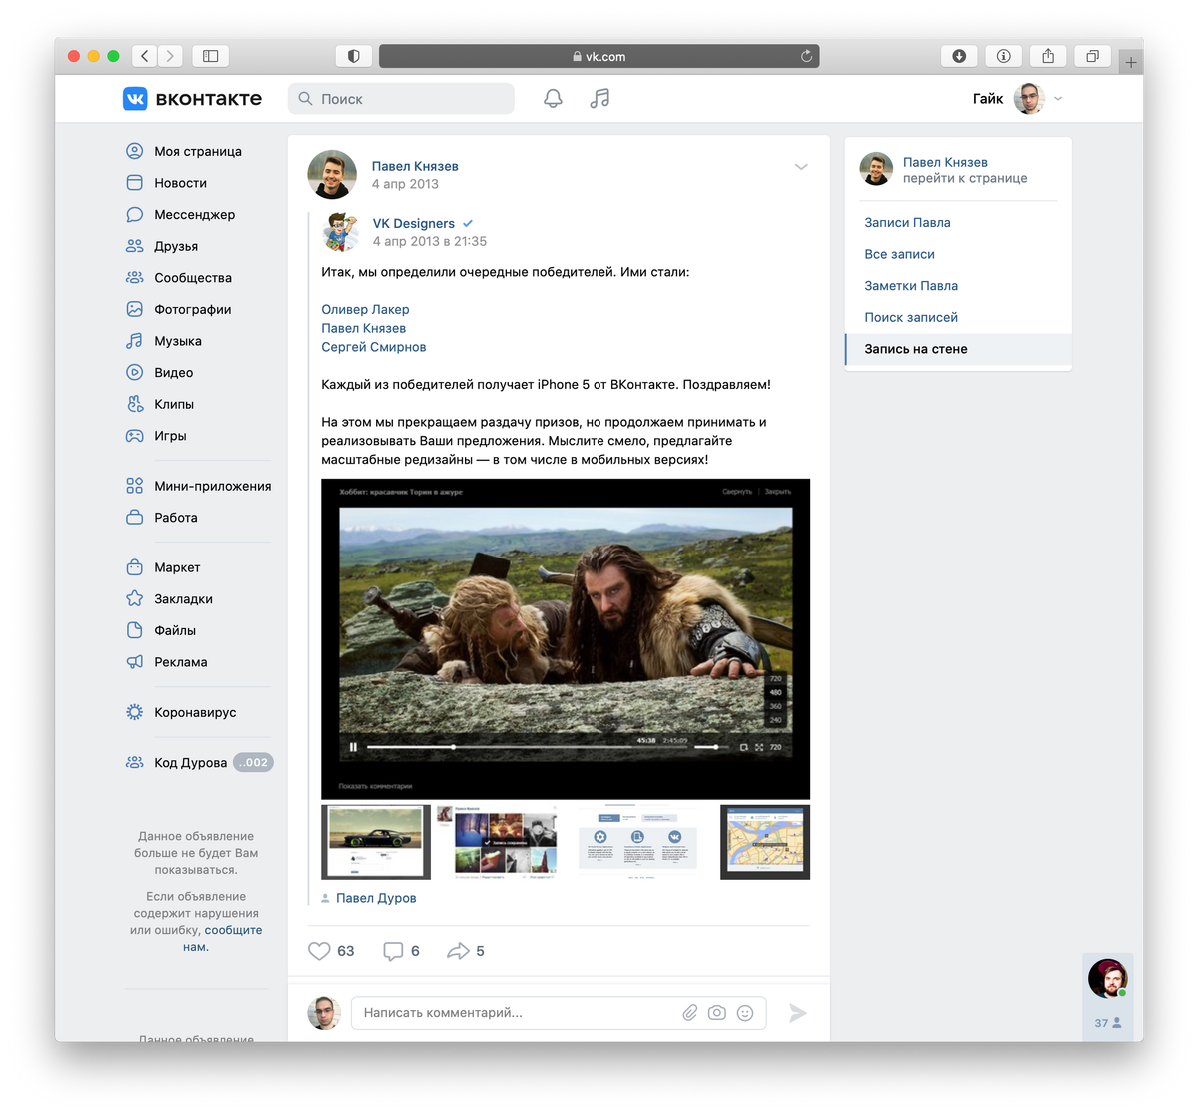
Task: Click the vk.com address bar
Action: [599, 56]
